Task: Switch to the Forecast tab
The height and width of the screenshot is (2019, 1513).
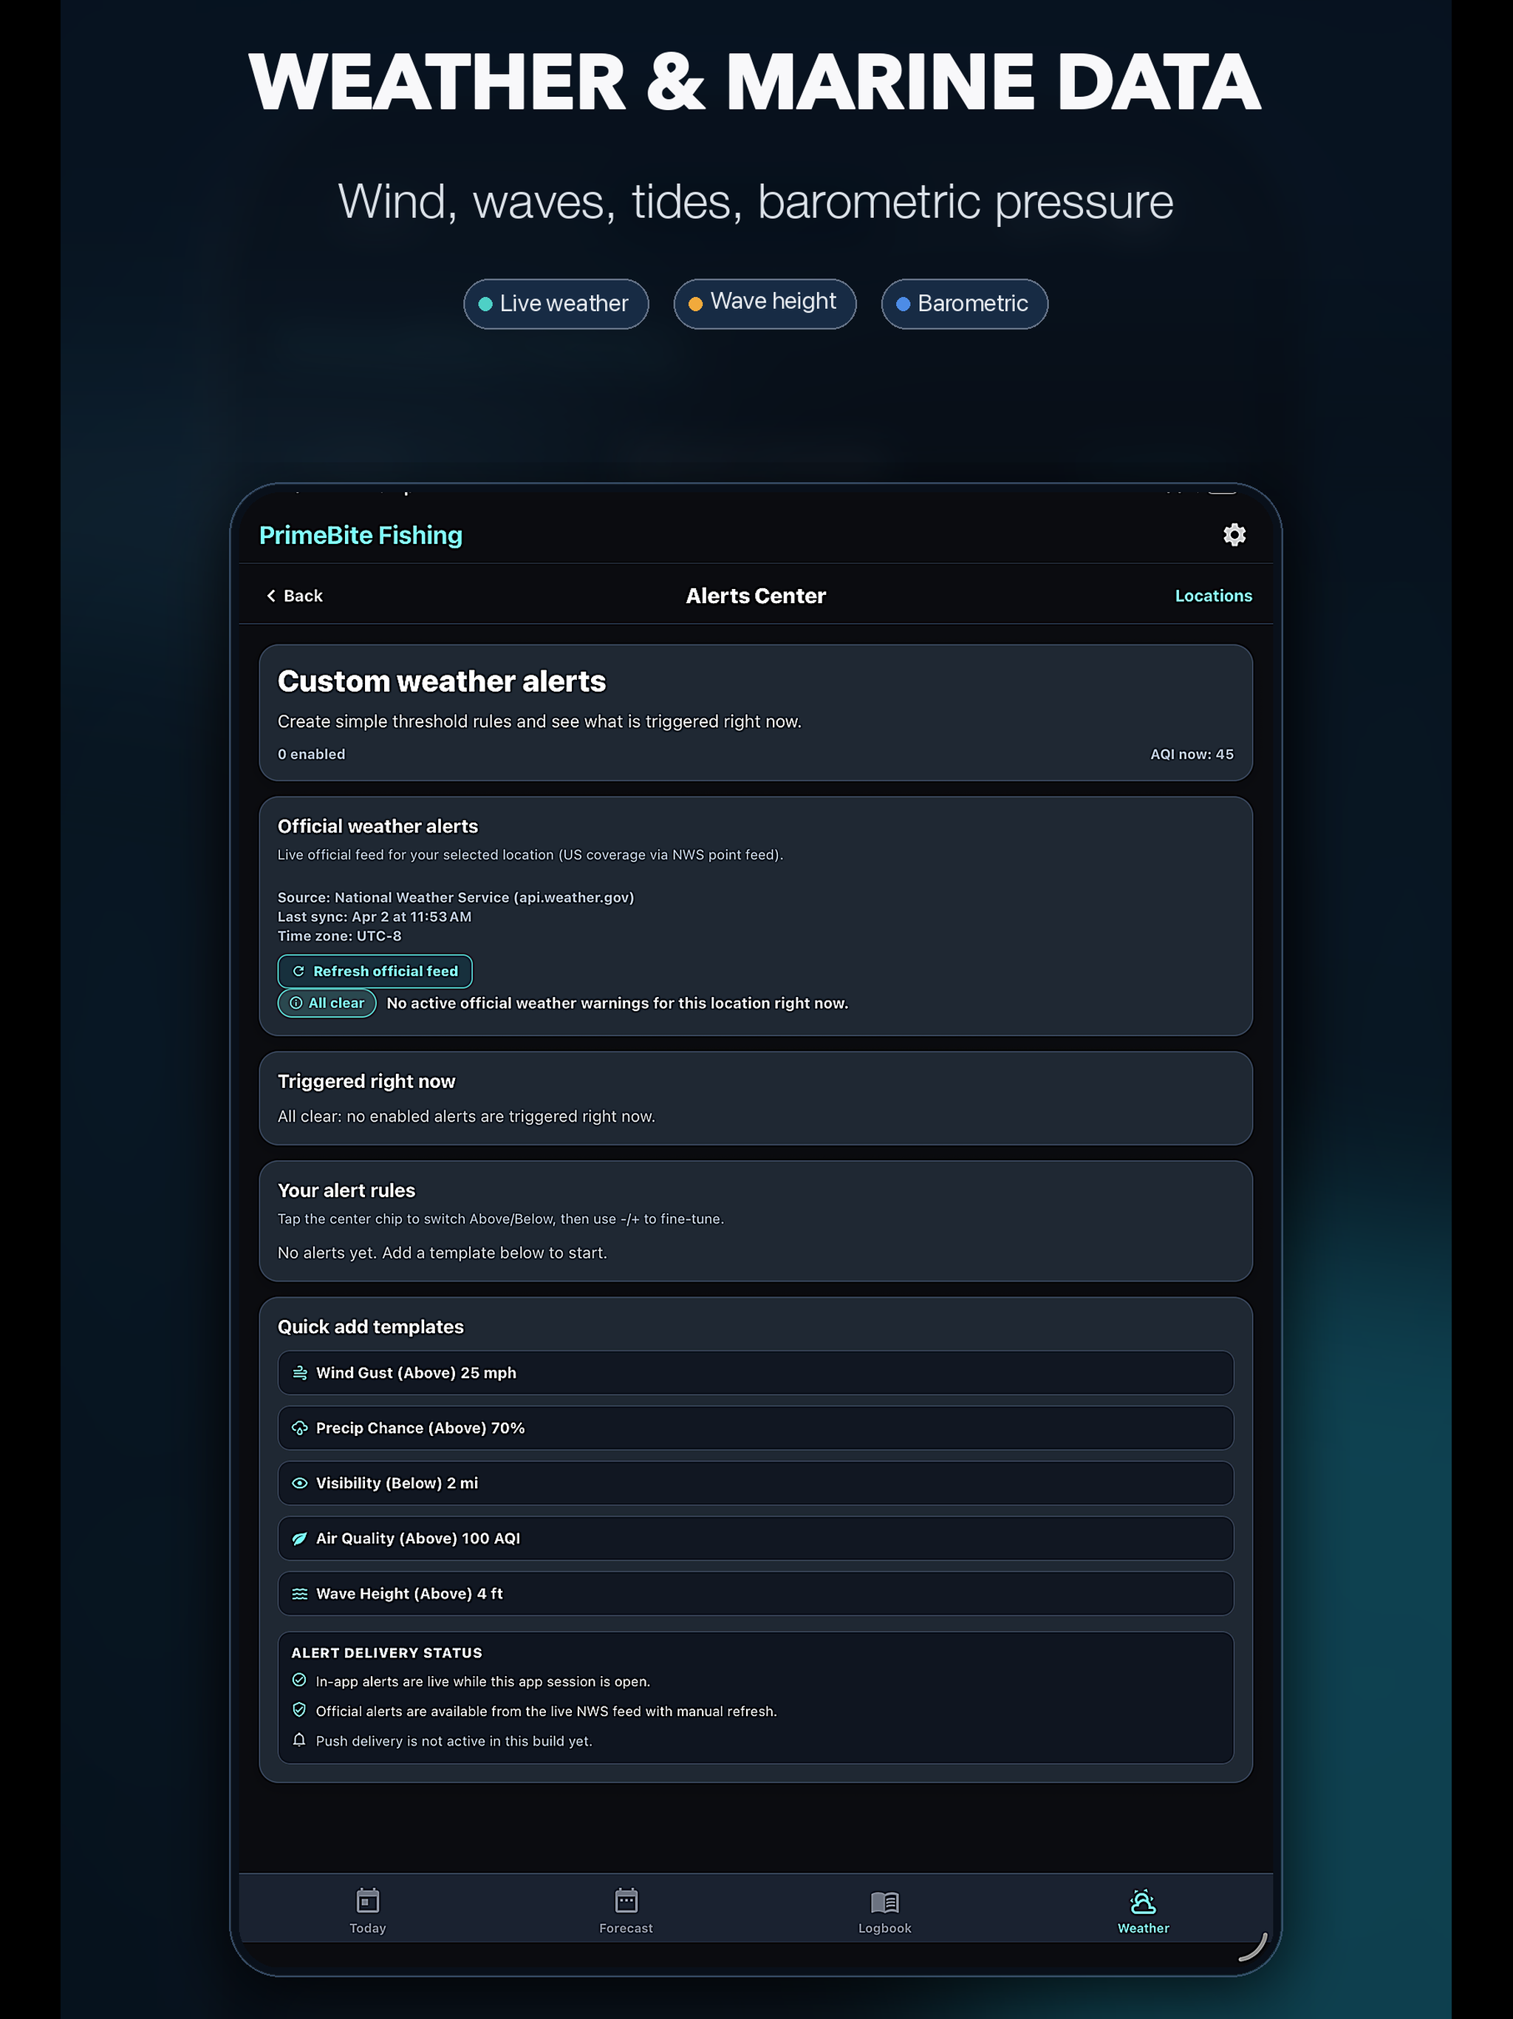Action: tap(626, 1910)
